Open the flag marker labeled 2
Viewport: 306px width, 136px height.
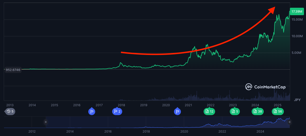[x=117, y=111]
